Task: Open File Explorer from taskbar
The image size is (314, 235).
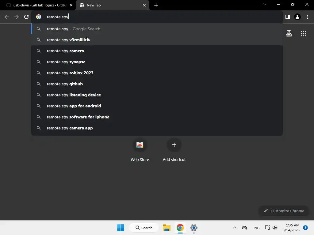Action: [167, 228]
